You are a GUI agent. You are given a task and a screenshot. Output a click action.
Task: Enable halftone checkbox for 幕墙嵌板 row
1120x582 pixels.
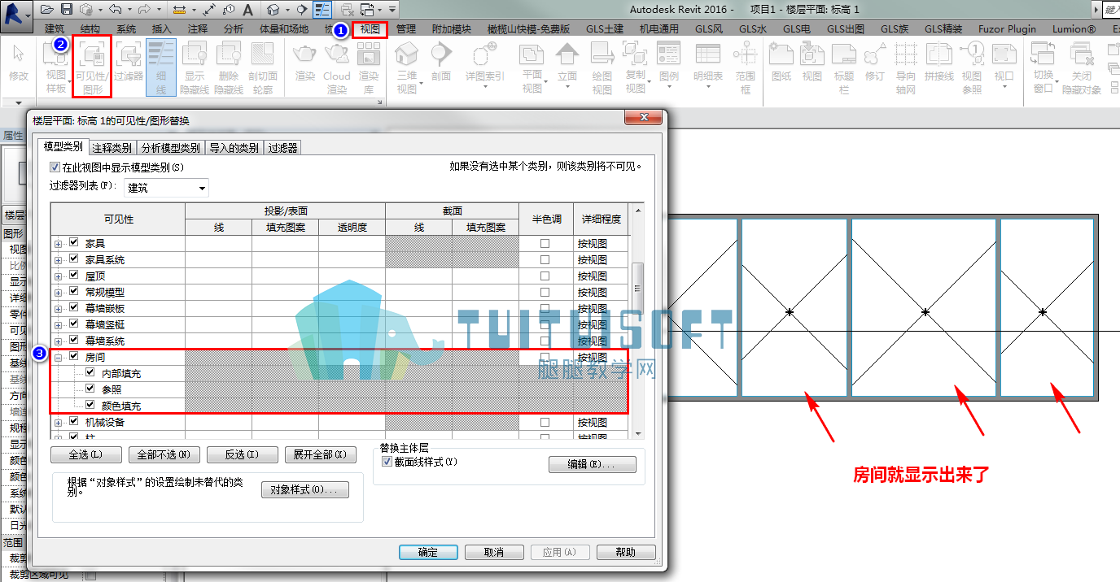click(x=545, y=308)
